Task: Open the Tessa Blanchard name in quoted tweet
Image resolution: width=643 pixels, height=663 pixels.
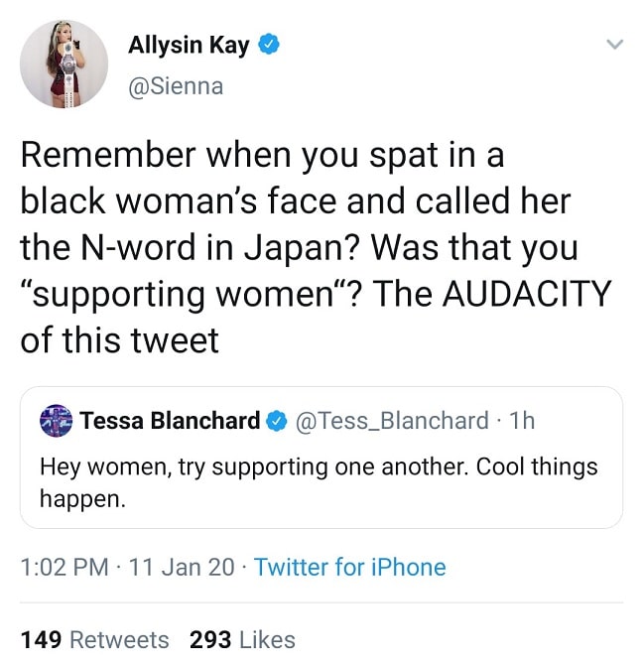Action: (170, 421)
